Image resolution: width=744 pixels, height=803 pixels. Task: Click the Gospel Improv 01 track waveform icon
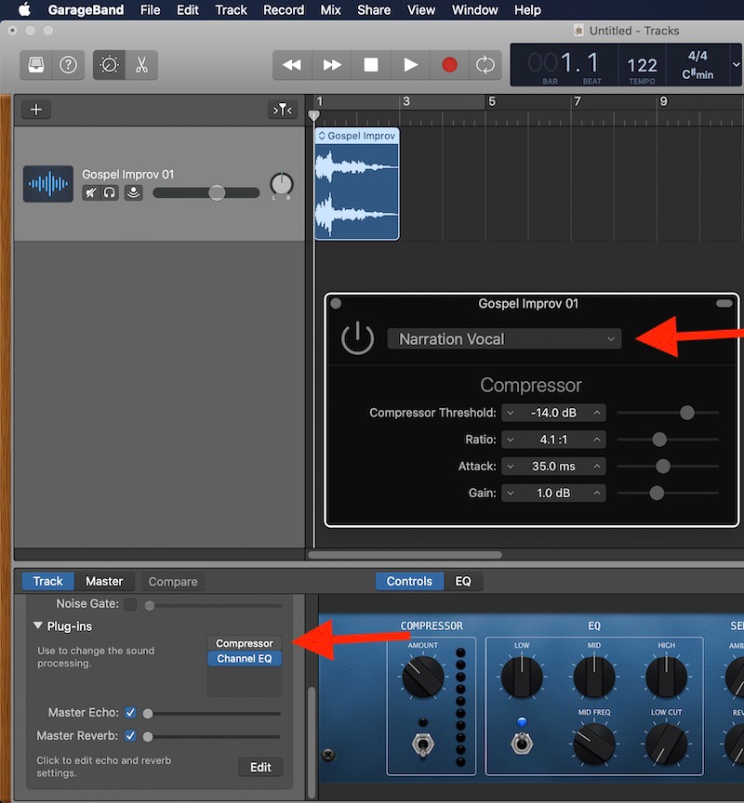tap(48, 183)
